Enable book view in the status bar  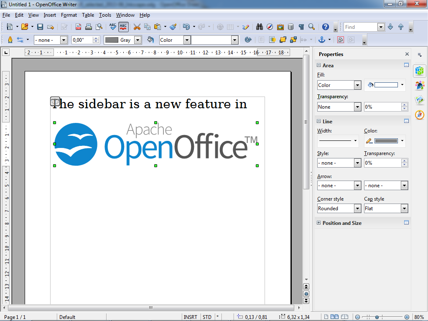point(344,317)
